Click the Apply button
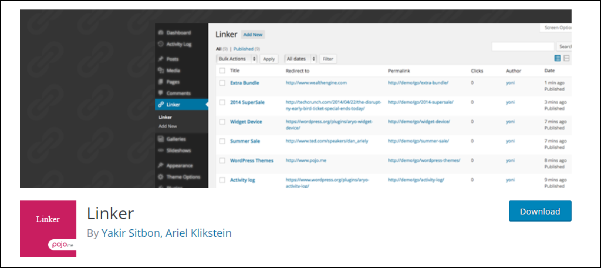 pos(269,59)
